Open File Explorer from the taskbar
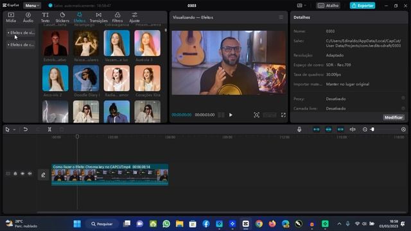This screenshot has width=411, height=231. (x=180, y=224)
